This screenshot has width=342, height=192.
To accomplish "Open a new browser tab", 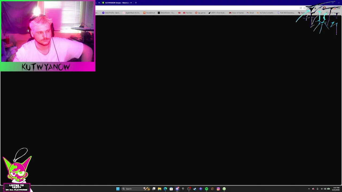I will (136, 3).
